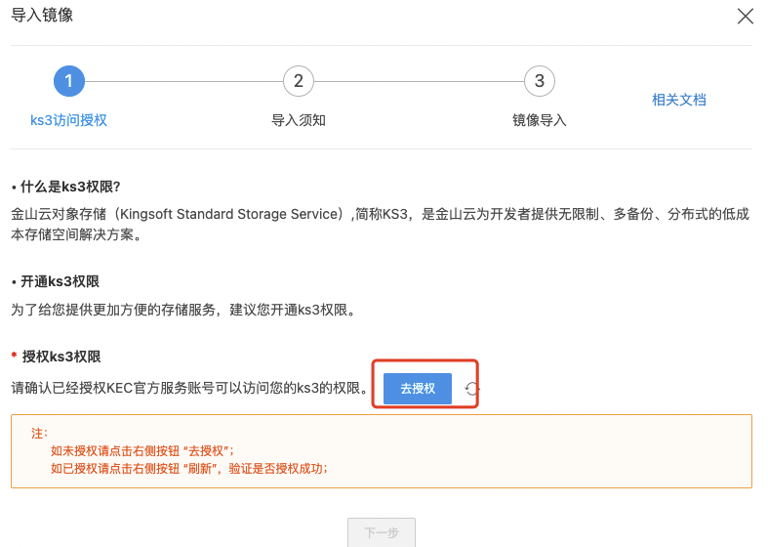
Task: Click the 开通ks3权限 heading
Action: 60,281
